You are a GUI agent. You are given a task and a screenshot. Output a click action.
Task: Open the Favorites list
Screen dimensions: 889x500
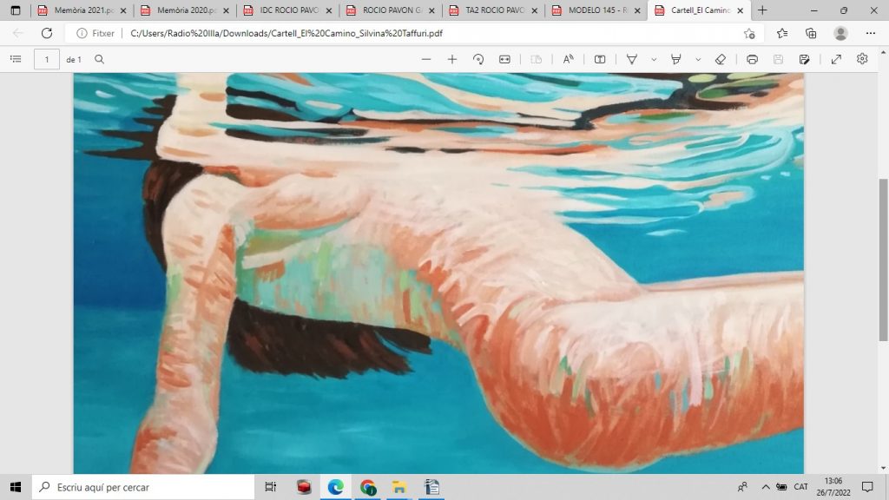[782, 34]
